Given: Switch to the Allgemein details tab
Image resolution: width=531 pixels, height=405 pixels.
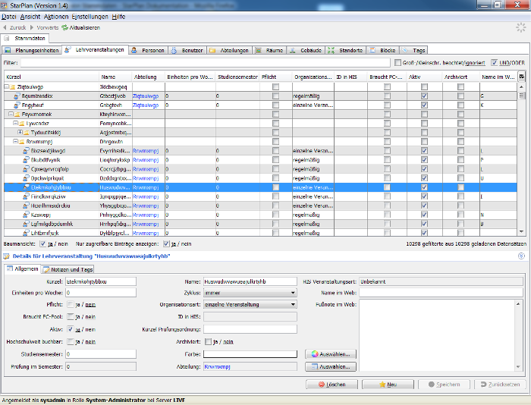Looking at the screenshot, I should click(x=23, y=269).
